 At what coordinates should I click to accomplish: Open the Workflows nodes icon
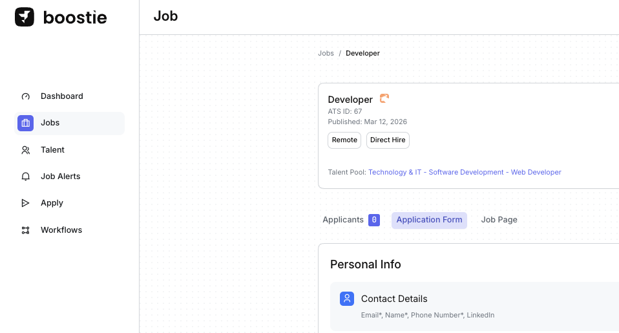pos(26,230)
